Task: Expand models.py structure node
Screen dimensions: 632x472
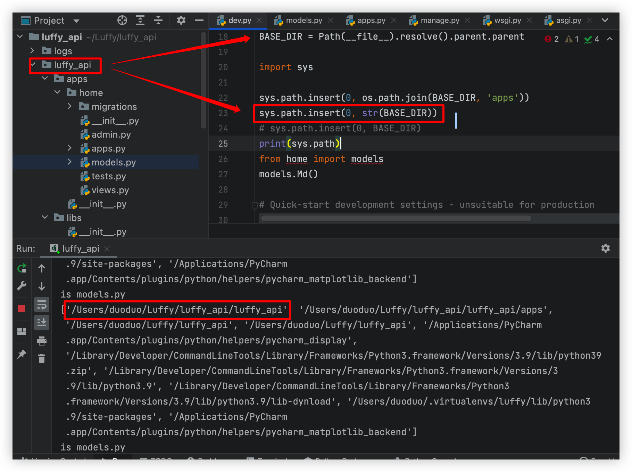Action: click(69, 162)
